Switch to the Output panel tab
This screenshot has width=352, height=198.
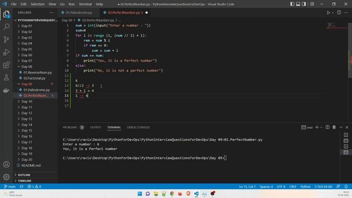pos(95,127)
